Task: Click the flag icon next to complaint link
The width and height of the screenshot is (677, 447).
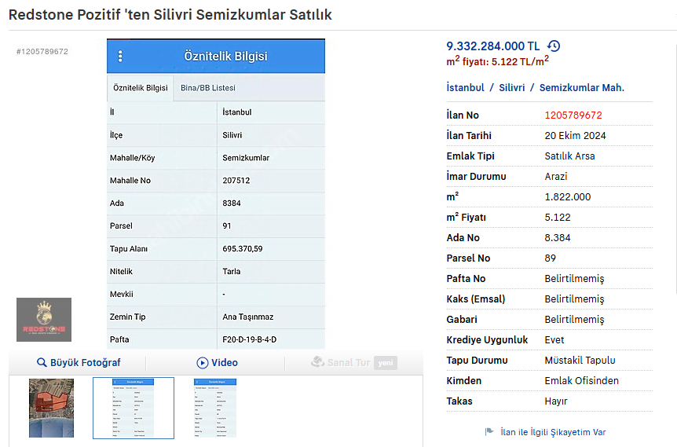Action: (x=489, y=432)
